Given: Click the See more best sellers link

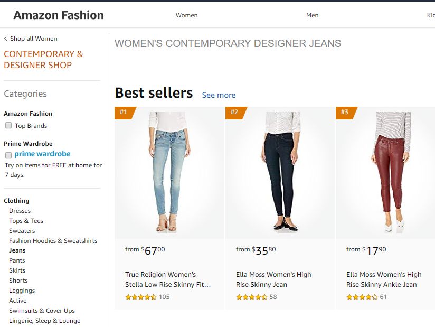Looking at the screenshot, I should [x=219, y=95].
